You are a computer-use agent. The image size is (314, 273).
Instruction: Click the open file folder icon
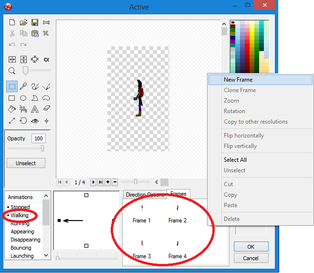point(24,23)
